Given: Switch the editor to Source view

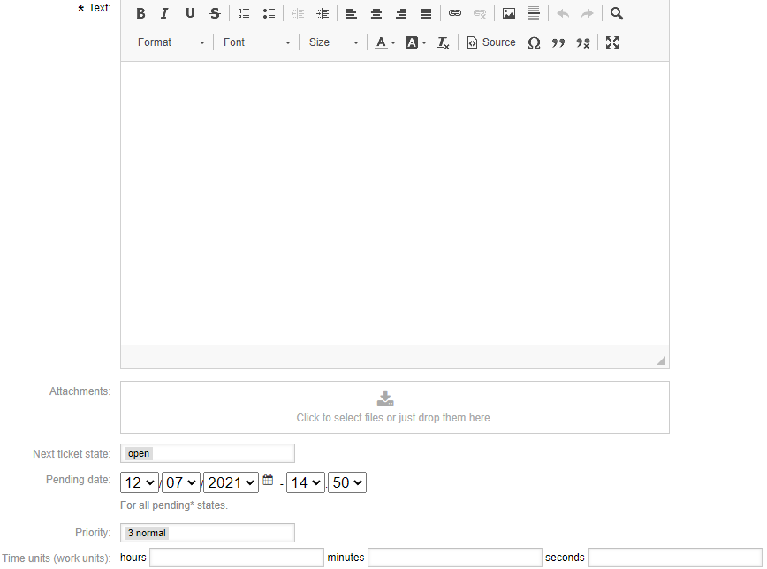Looking at the screenshot, I should point(490,42).
